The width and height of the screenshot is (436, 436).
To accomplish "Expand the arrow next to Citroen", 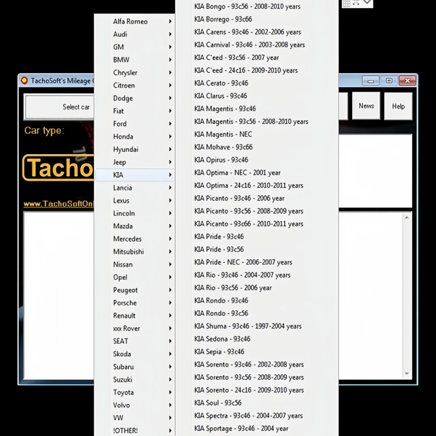I will coord(170,85).
